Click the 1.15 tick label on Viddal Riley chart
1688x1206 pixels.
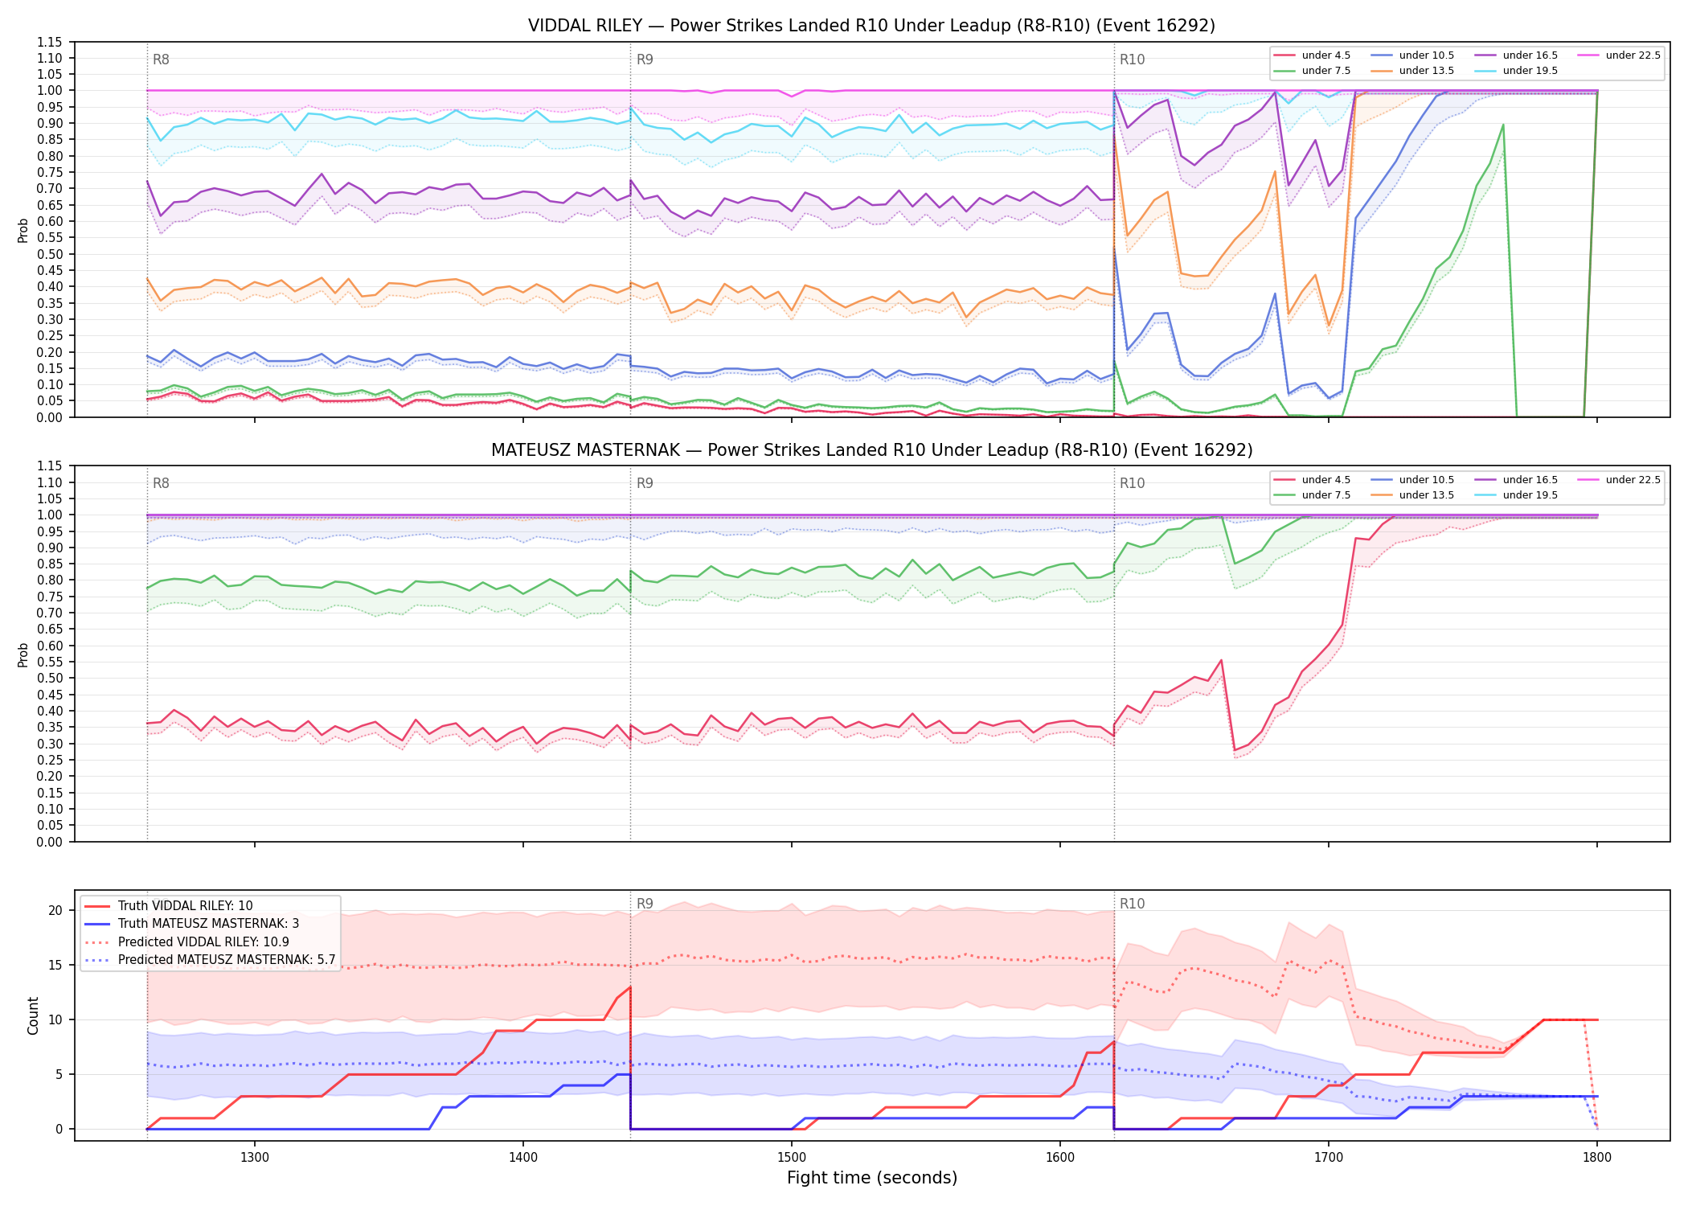click(49, 43)
